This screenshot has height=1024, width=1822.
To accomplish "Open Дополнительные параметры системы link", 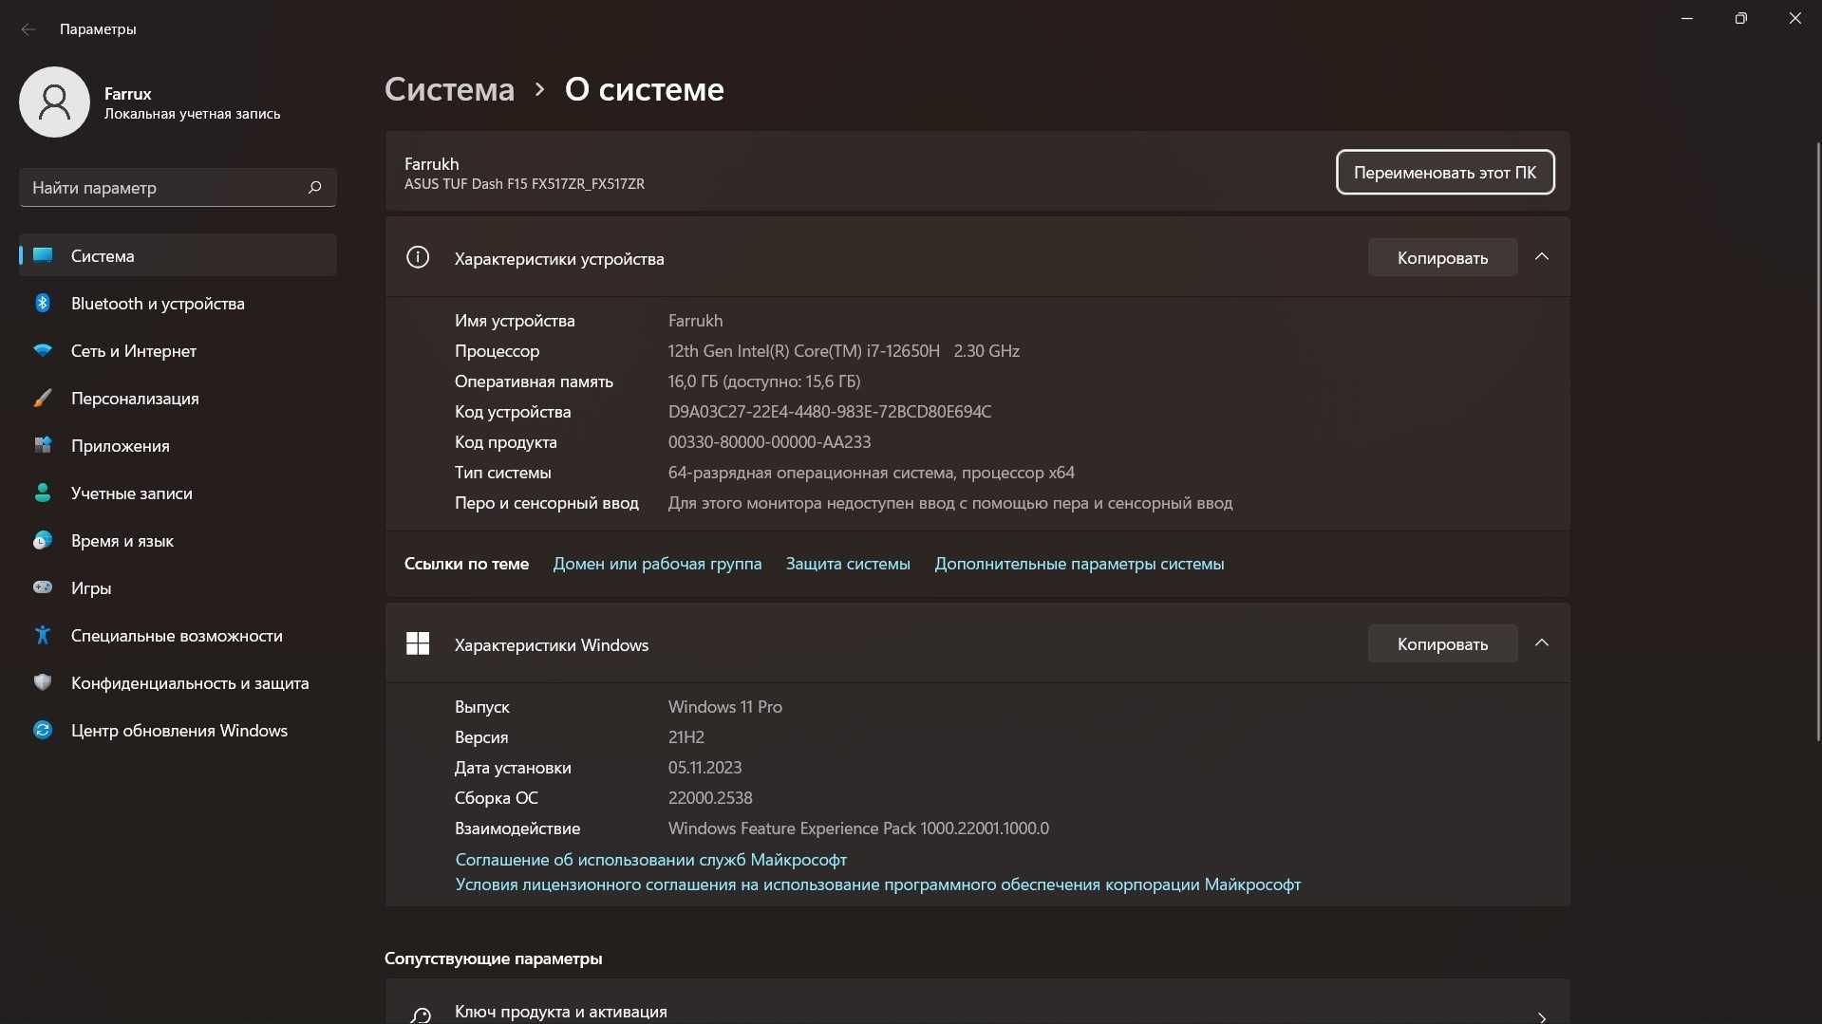I will click(x=1079, y=564).
